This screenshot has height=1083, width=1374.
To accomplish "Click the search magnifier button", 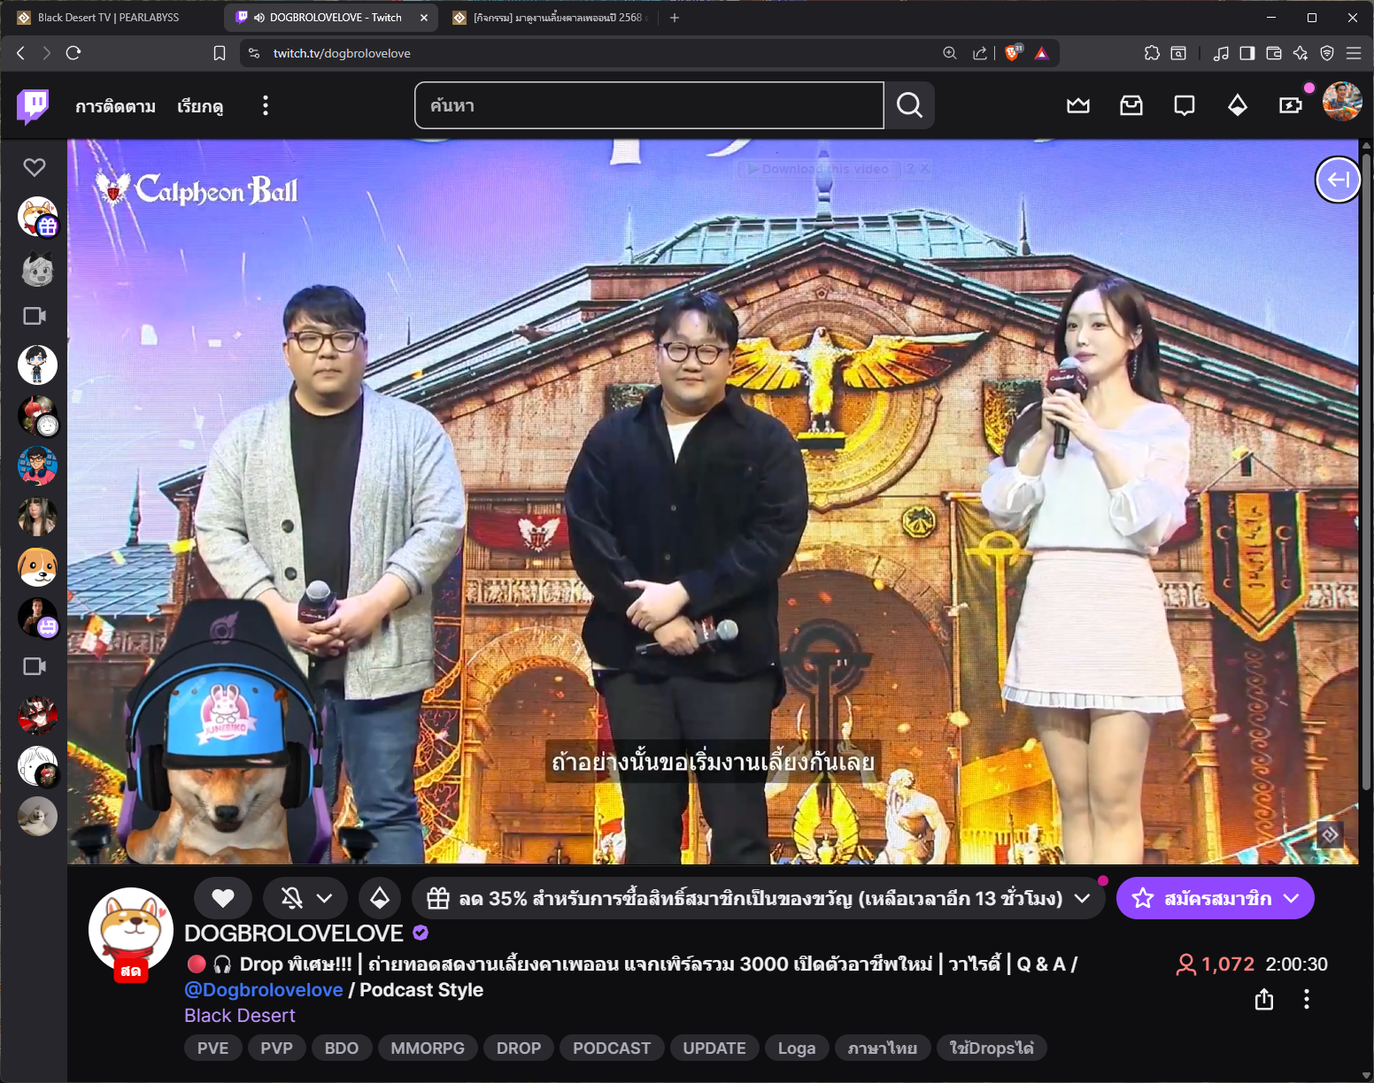I will click(909, 106).
